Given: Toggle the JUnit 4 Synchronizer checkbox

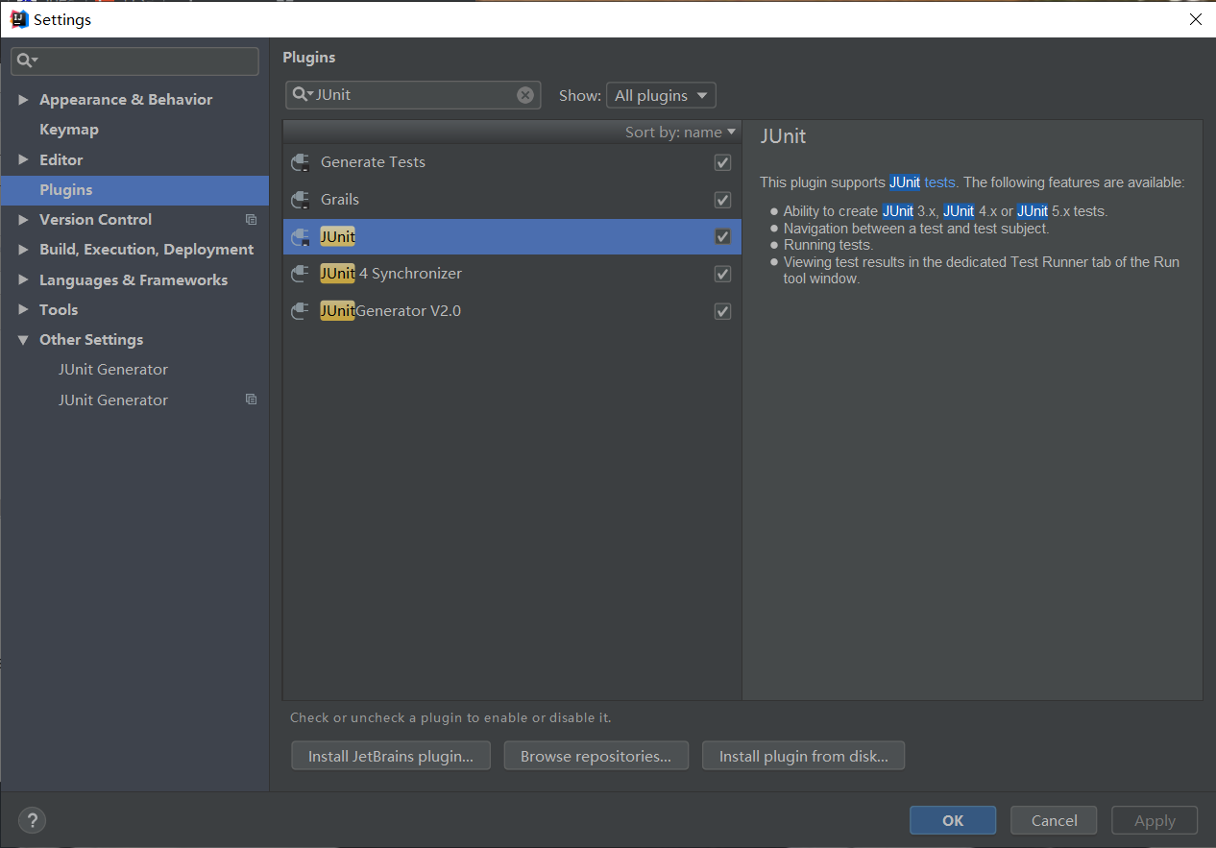Looking at the screenshot, I should click(722, 274).
